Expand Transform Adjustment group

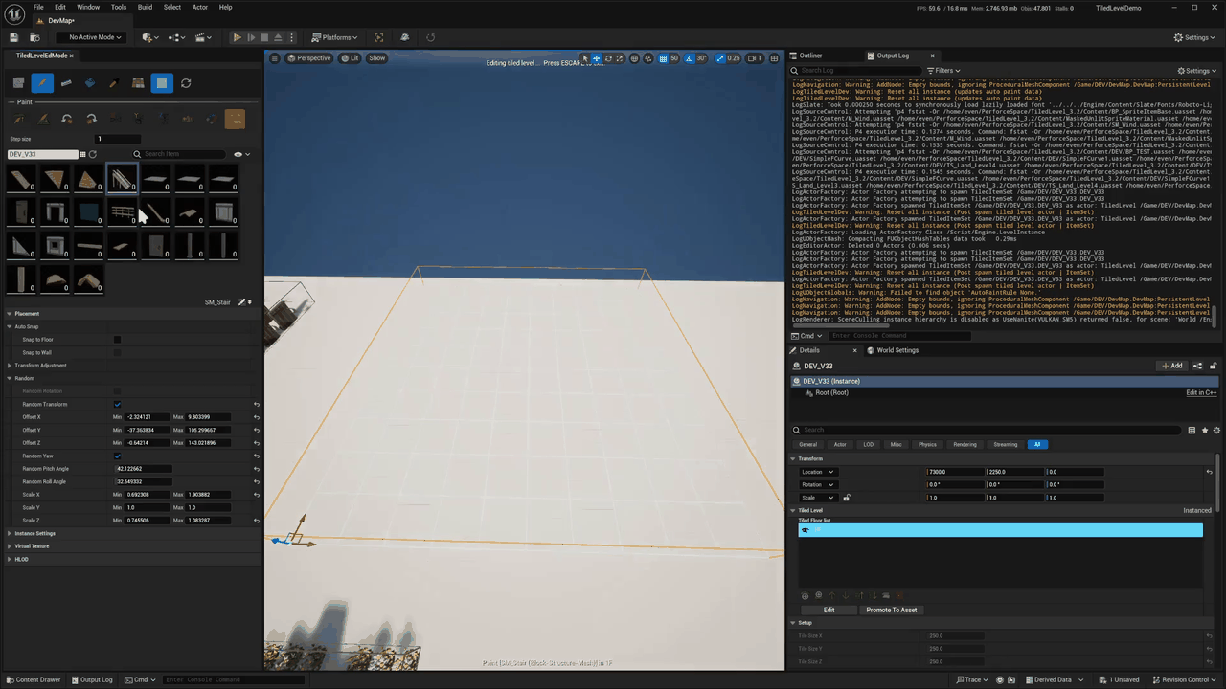coord(10,366)
